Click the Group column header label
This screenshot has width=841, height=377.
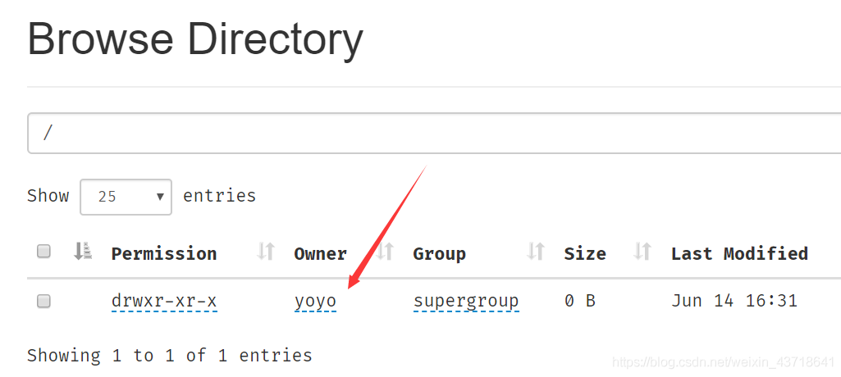(439, 253)
